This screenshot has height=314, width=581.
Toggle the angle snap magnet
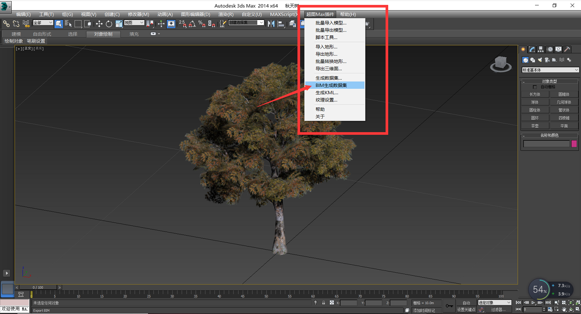pyautogui.click(x=192, y=23)
